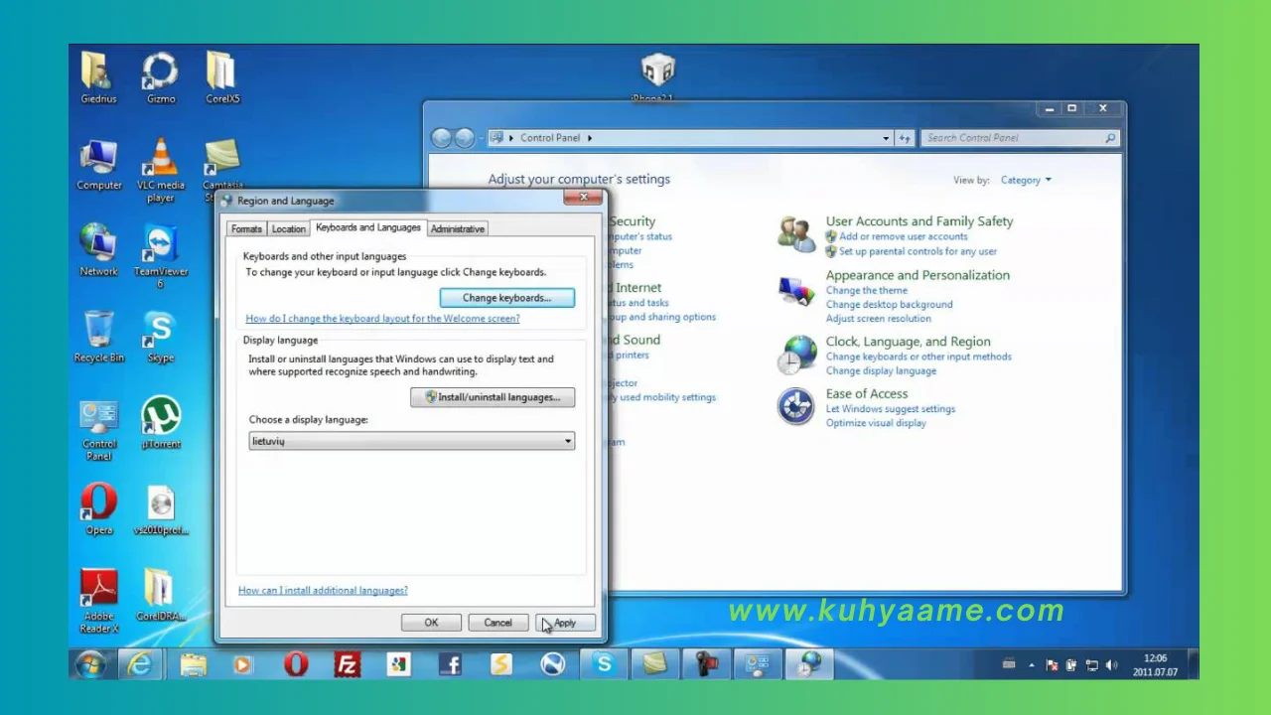Click Cancel in Region and Language

click(497, 623)
